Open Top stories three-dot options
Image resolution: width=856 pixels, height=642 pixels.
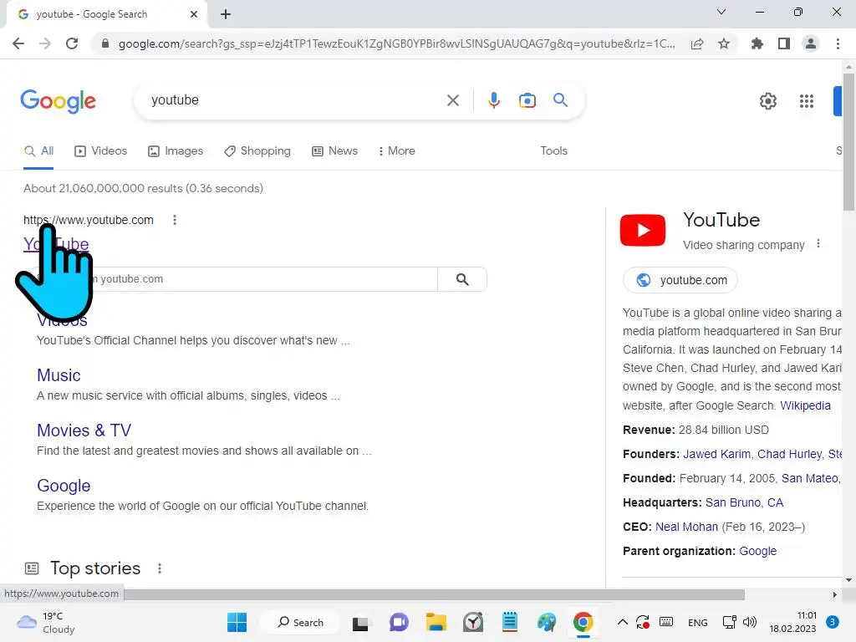coord(160,568)
